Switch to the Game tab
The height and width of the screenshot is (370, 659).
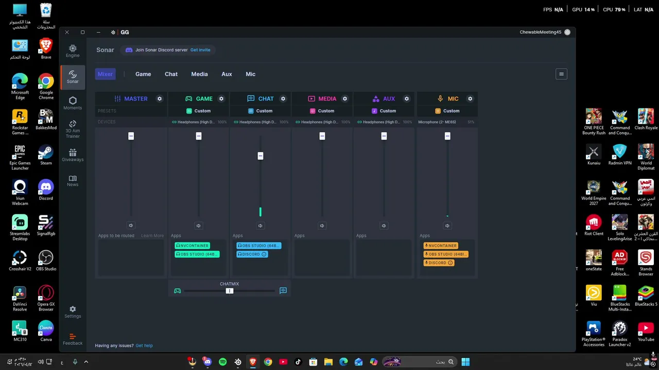coord(143,74)
